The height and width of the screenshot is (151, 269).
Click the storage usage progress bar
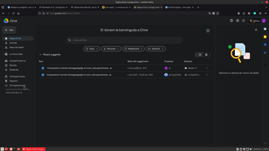pos(17,89)
